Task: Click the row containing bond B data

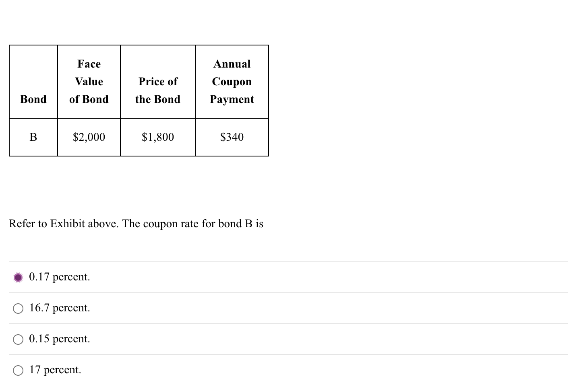Action: point(139,137)
